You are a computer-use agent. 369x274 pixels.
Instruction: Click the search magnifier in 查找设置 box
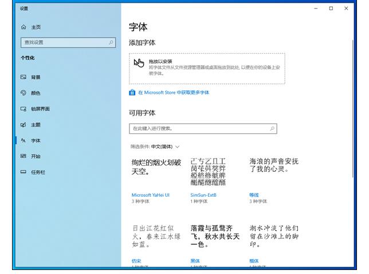coord(111,42)
